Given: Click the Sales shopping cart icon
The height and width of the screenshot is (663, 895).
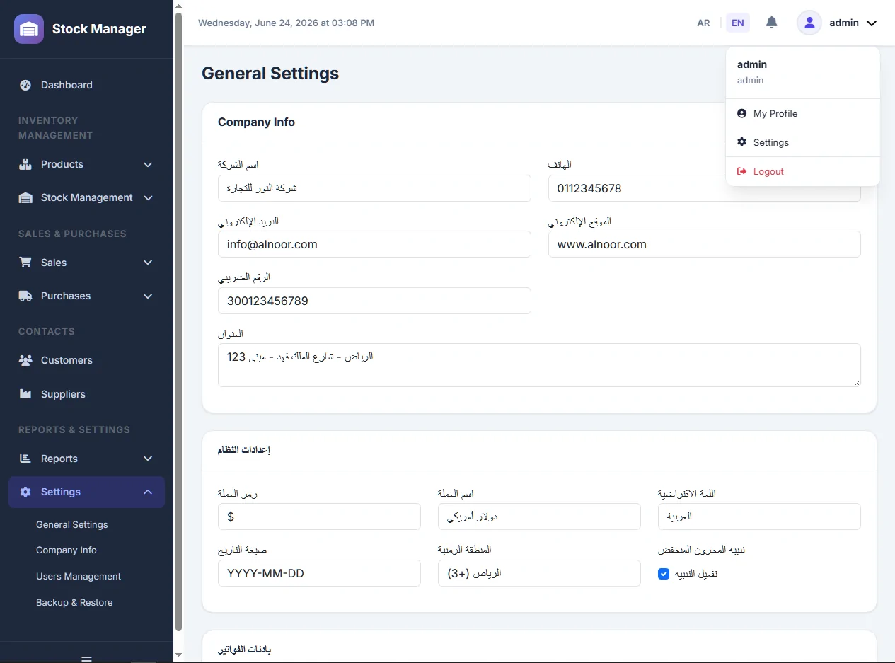Looking at the screenshot, I should click(25, 263).
